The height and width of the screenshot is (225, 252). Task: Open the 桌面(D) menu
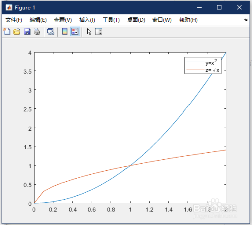[x=136, y=20]
